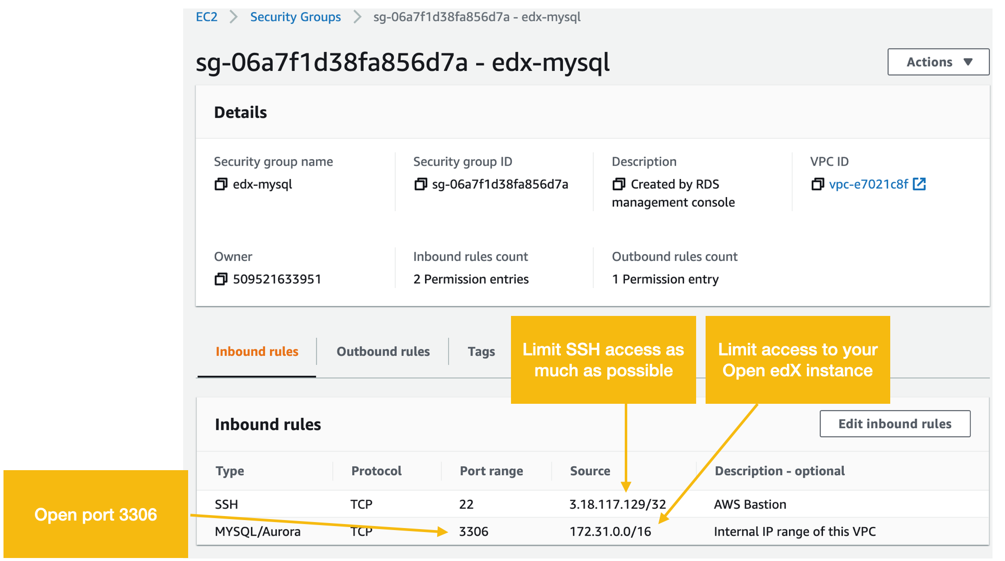This screenshot has height=561, width=1005.
Task: Switch to the Outbound rules tab
Action: (383, 351)
